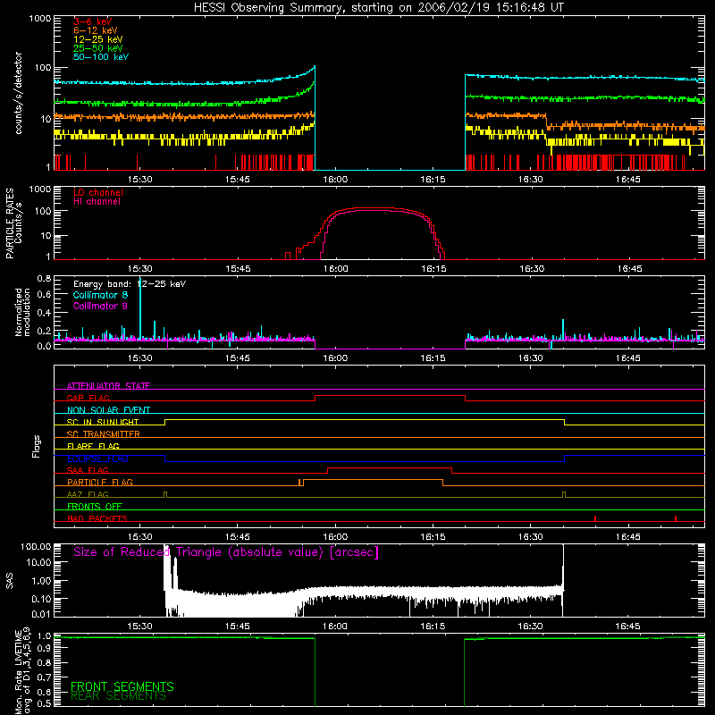
Task: Click the counts/s/detector axis label
Action: coord(18,93)
